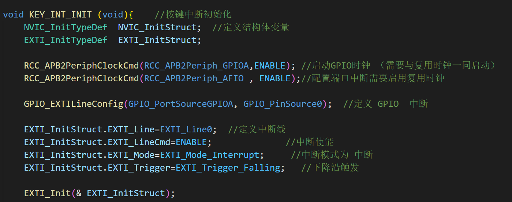Click the GPIO_PortSourceGPIOA parameter
Image resolution: width=512 pixels, height=202 pixels.
(x=181, y=104)
